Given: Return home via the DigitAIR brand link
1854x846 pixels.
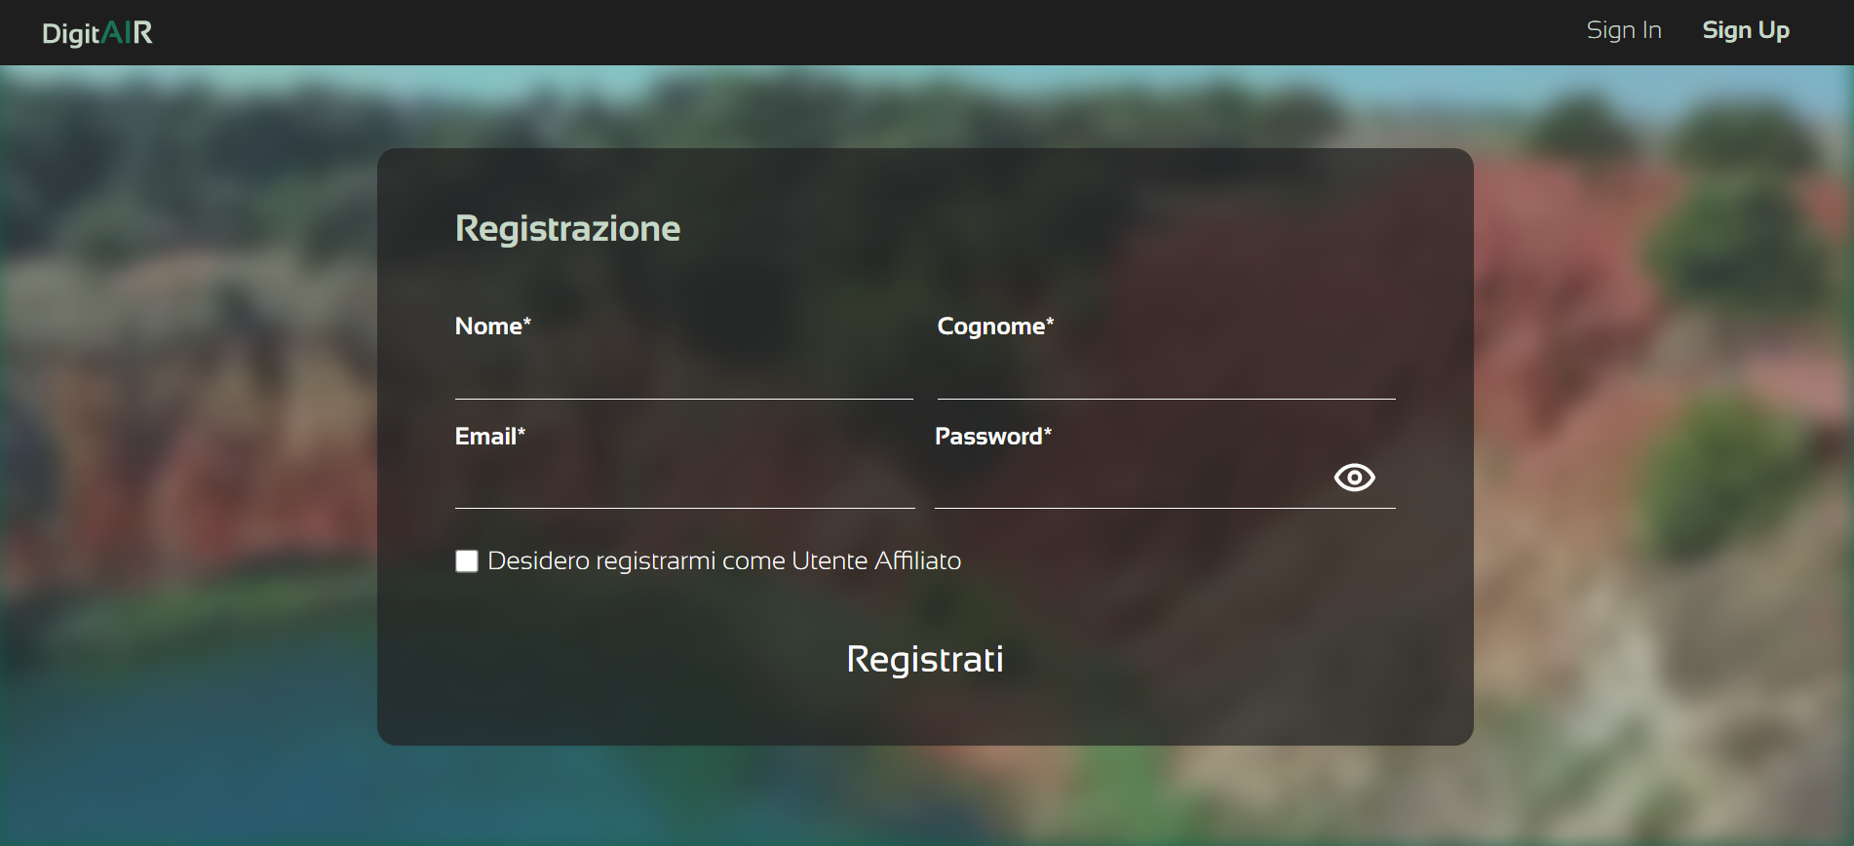Looking at the screenshot, I should [97, 32].
